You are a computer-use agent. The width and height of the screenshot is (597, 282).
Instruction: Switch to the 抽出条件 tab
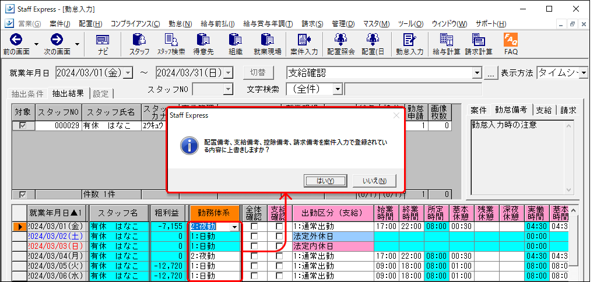click(x=27, y=94)
